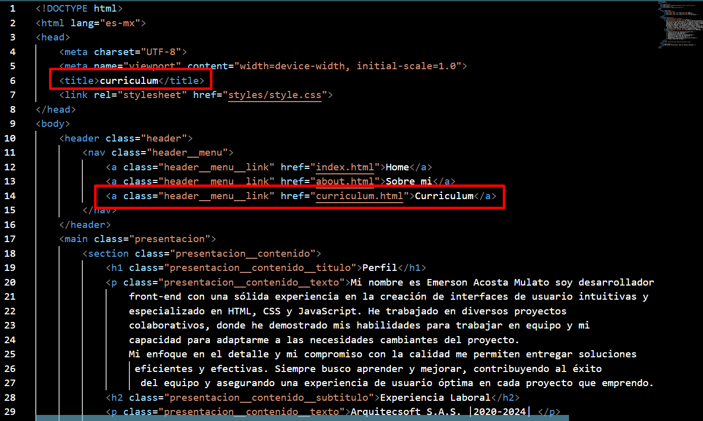Image resolution: width=703 pixels, height=421 pixels.
Task: Click the "2020-2024" date range
Action: pyautogui.click(x=500, y=411)
